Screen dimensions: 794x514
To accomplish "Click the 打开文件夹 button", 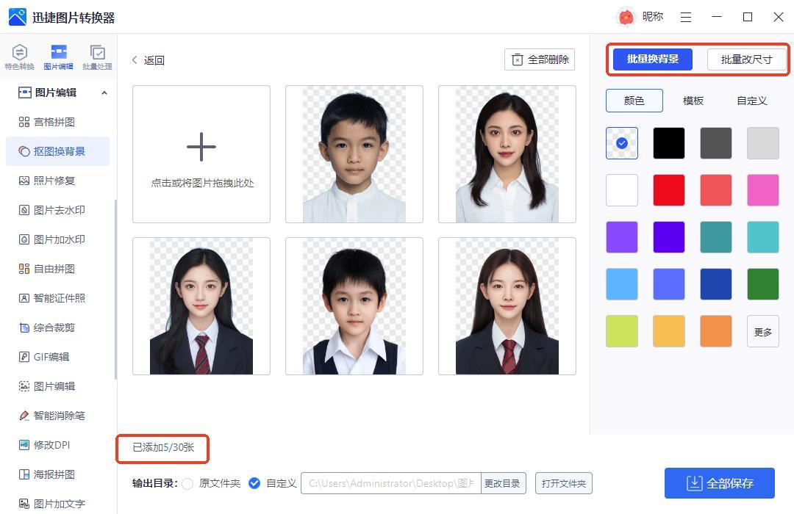I will click(x=563, y=483).
